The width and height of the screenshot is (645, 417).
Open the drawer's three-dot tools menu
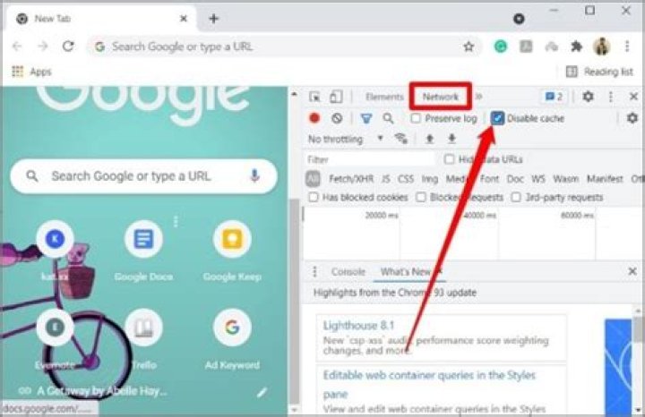pos(315,271)
